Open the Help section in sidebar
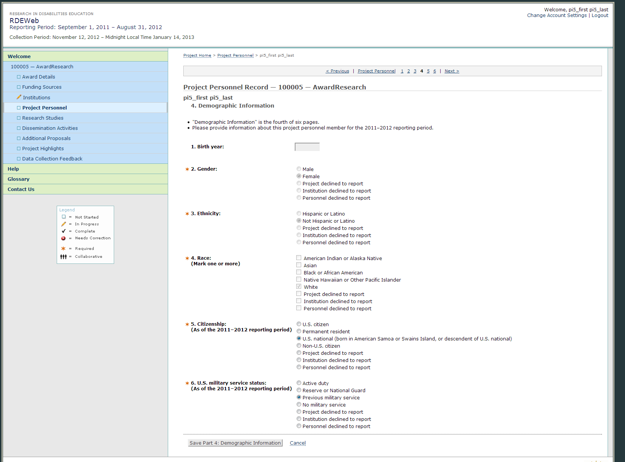 (x=13, y=169)
